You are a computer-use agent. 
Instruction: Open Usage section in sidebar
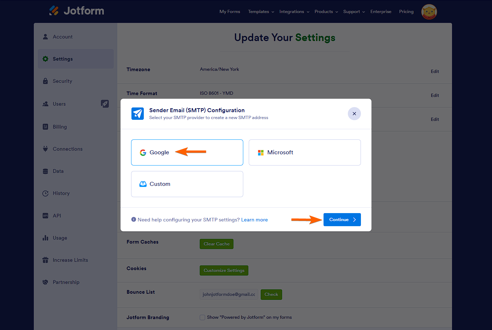pyautogui.click(x=76, y=238)
